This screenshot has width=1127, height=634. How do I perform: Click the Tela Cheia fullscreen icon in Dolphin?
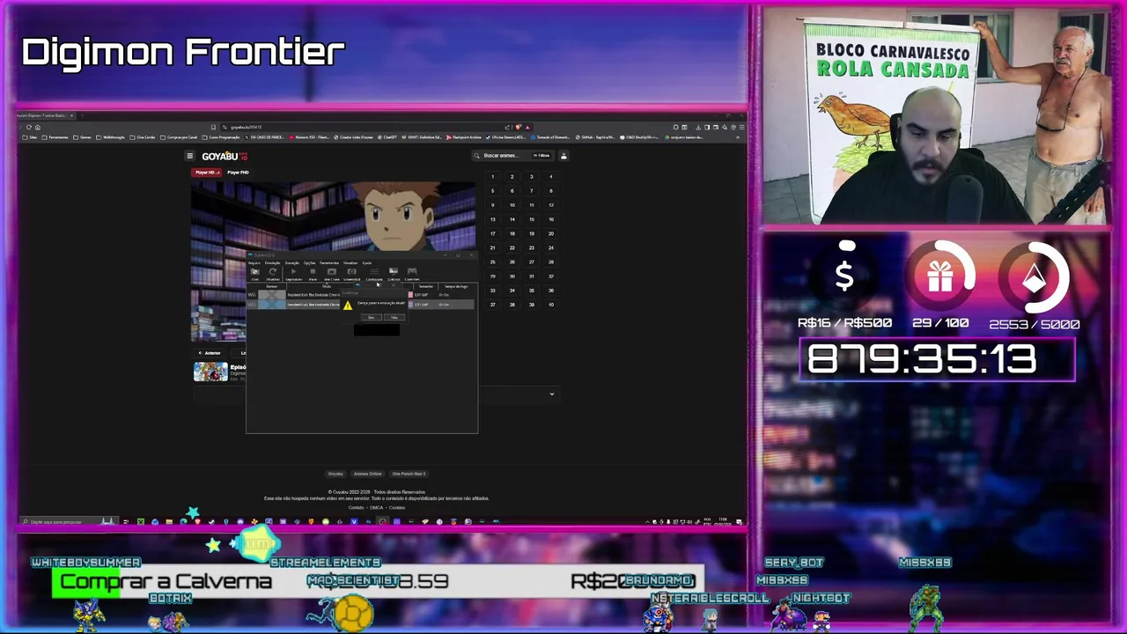332,274
